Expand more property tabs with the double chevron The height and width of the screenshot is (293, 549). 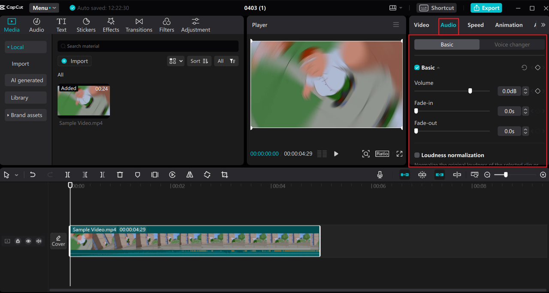543,25
